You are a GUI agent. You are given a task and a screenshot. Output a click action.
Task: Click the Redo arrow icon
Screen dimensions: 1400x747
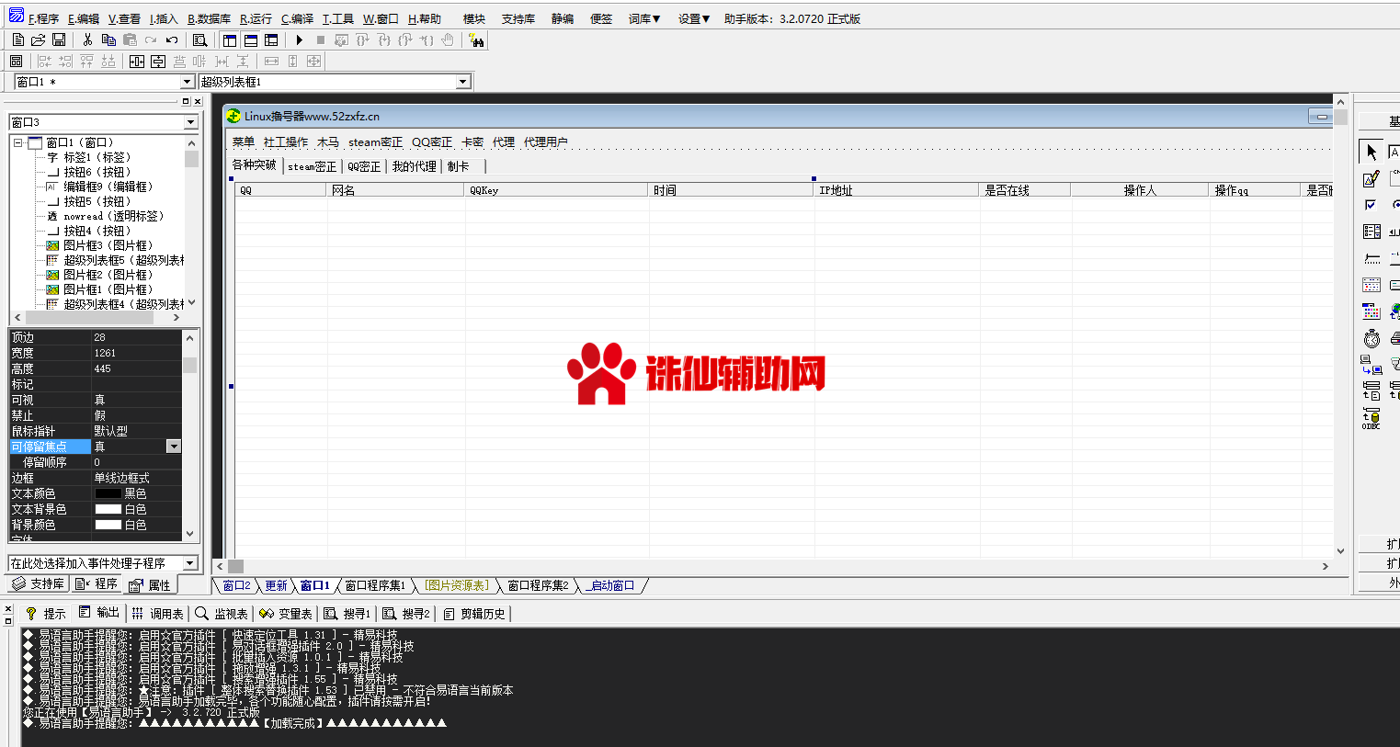click(x=151, y=40)
